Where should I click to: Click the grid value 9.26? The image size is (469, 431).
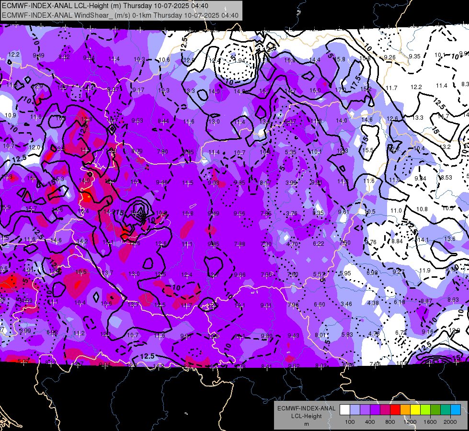389,57
